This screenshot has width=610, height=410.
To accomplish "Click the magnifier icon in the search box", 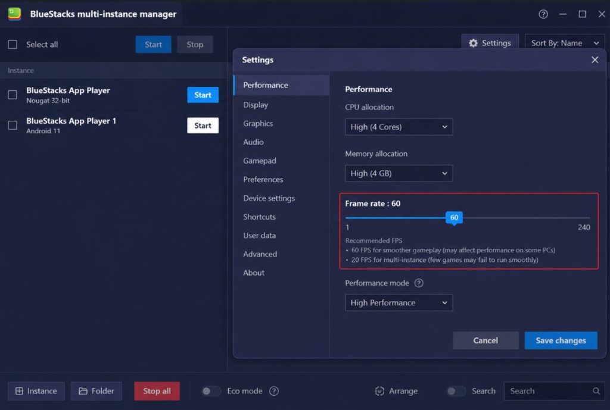I will [x=596, y=391].
